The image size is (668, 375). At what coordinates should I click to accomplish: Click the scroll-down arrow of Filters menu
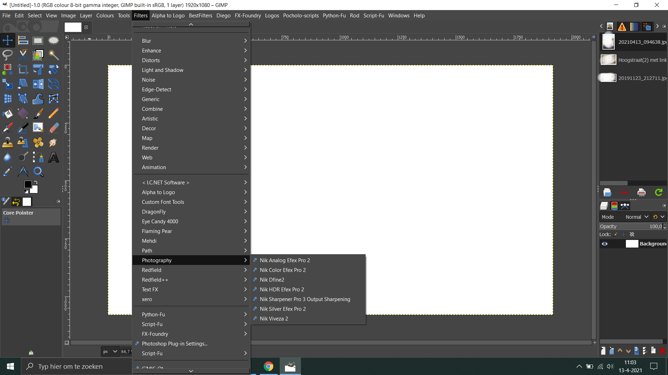pos(191,371)
